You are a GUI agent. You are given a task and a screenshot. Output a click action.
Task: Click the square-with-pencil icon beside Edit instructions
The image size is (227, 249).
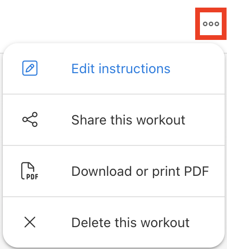[x=30, y=68]
